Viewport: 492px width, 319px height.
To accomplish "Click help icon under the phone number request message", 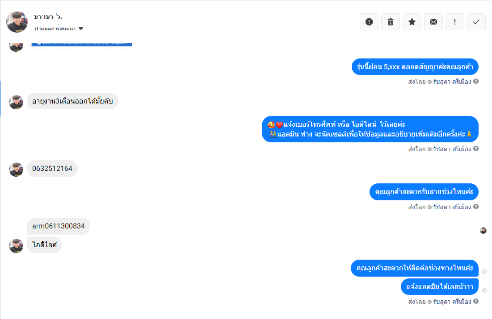I will (x=476, y=149).
